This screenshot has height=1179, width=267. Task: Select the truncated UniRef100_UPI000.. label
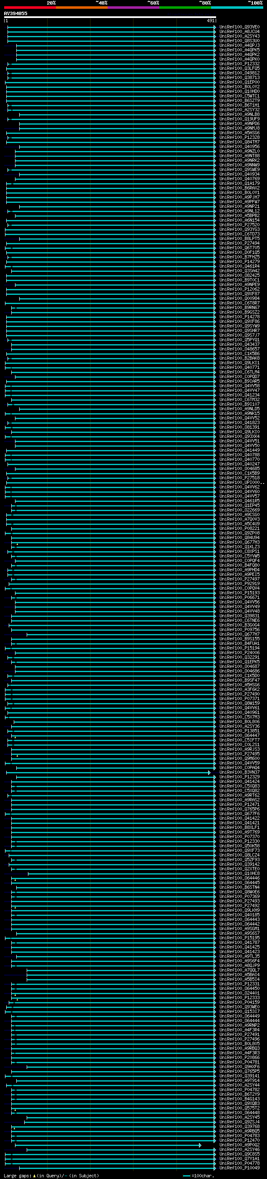[x=242, y=482]
